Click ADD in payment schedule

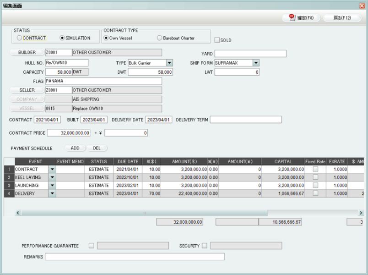coord(75,148)
